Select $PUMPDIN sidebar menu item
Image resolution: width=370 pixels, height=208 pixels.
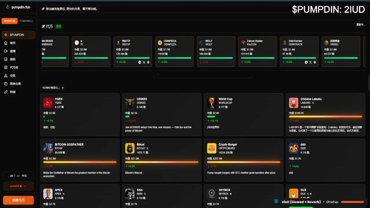pos(18,35)
